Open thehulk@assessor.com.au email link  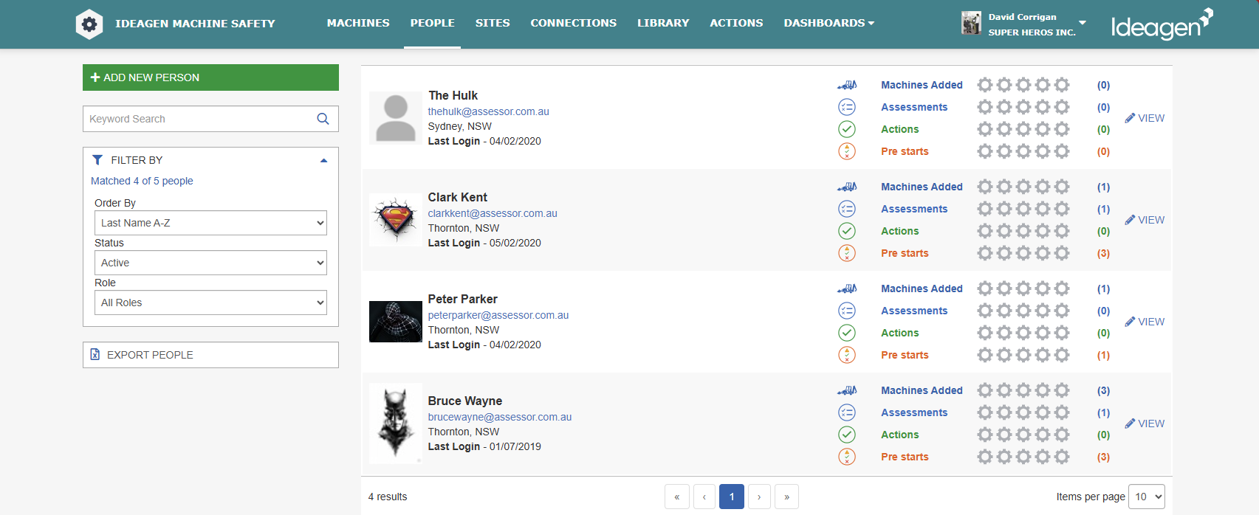coord(488,111)
